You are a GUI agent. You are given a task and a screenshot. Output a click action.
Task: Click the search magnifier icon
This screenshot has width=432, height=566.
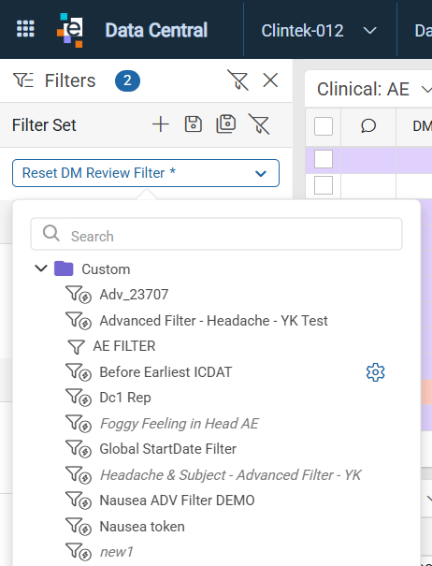click(51, 234)
